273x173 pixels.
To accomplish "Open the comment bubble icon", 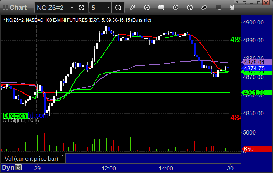I will click(218, 8).
